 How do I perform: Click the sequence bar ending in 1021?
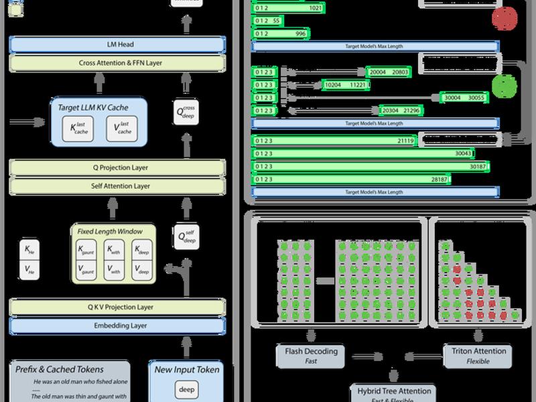coord(288,8)
